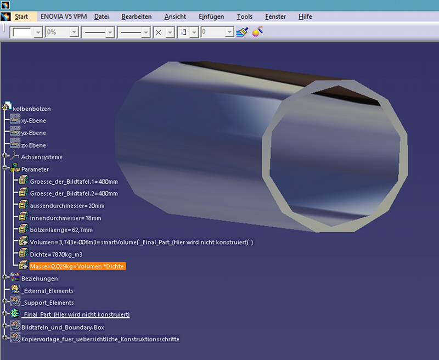This screenshot has width=439, height=360.
Task: Select the aussendurchmesser=20mm parameter
Action: (x=67, y=206)
